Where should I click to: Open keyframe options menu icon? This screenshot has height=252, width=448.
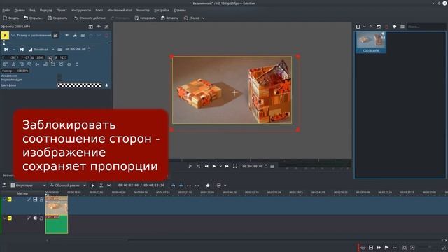[x=59, y=50]
